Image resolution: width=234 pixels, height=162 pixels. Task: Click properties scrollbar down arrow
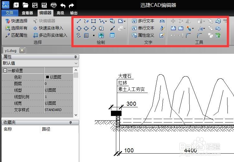coord(76,115)
